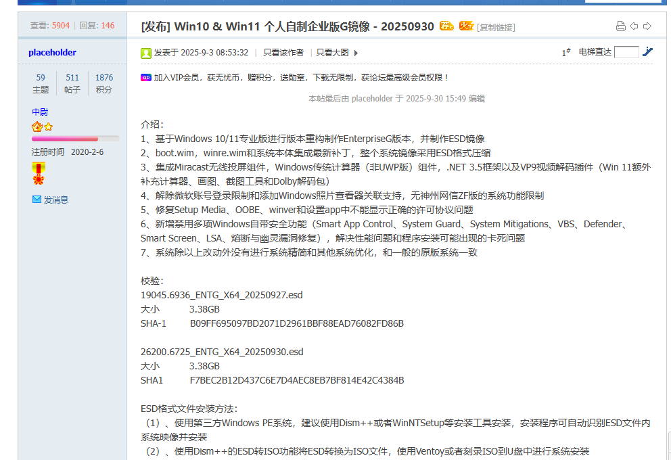Image resolution: width=671 pixels, height=460 pixels.
Task: View the author's 59 主题 threads
Action: (41, 83)
